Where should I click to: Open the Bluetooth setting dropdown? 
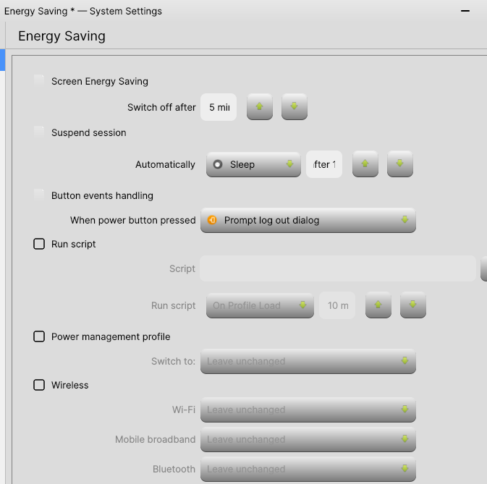pyautogui.click(x=308, y=469)
